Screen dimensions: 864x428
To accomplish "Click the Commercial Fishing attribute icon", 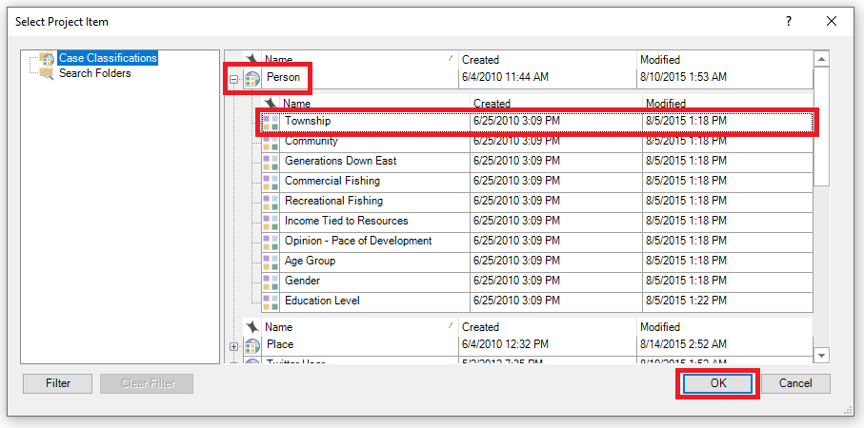I will click(x=271, y=182).
